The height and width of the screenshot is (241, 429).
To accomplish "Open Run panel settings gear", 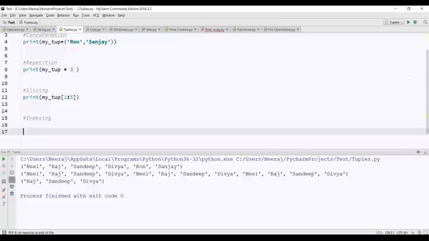I will tap(418, 152).
